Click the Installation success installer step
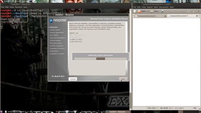The width and height of the screenshot is (201, 113). (57, 54)
